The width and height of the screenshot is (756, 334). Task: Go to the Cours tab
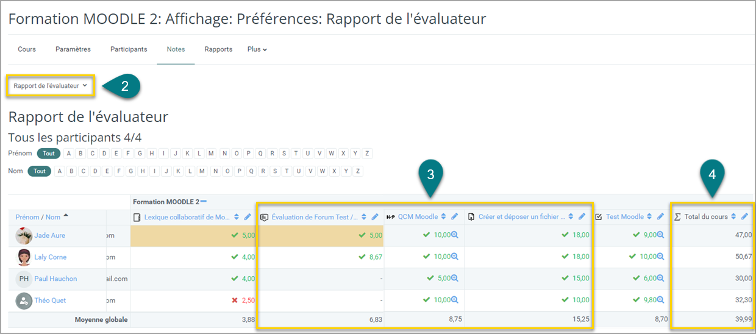click(x=27, y=49)
